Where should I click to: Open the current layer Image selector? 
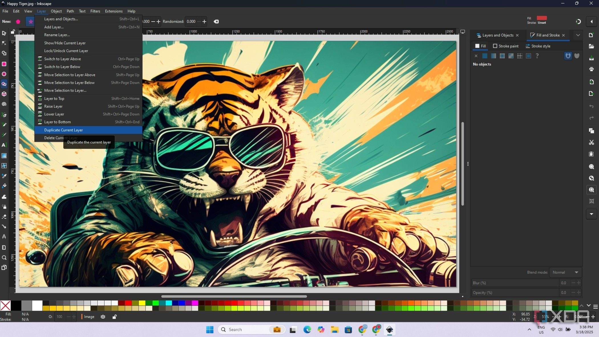[x=89, y=317]
